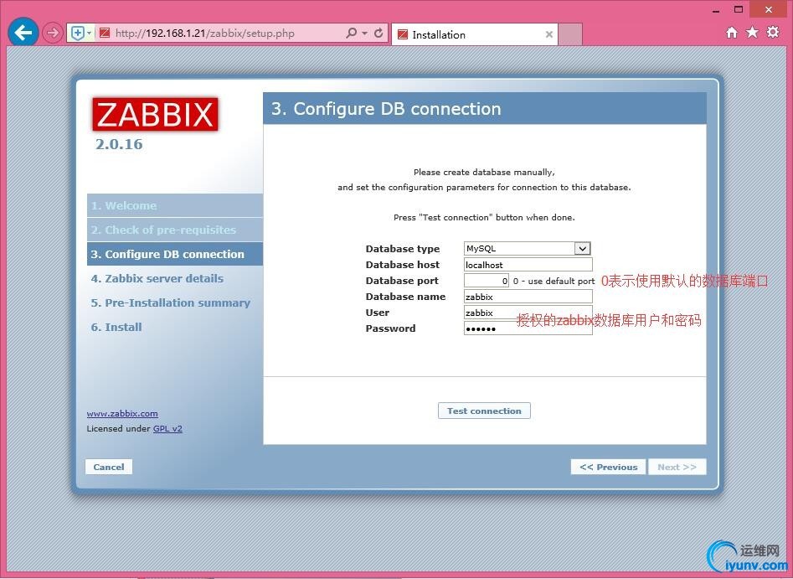This screenshot has width=793, height=579.
Task: Click the Password input field
Action: (528, 328)
